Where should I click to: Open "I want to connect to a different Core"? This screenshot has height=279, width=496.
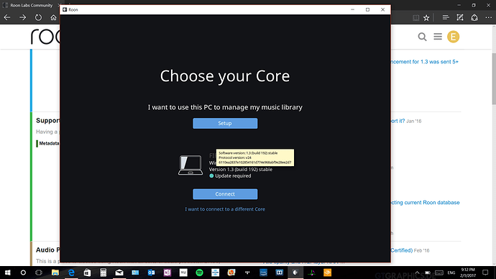(x=225, y=209)
